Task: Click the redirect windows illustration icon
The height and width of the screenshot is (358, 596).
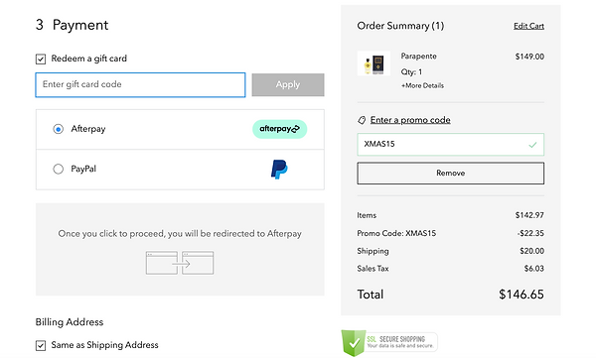Action: tap(180, 263)
